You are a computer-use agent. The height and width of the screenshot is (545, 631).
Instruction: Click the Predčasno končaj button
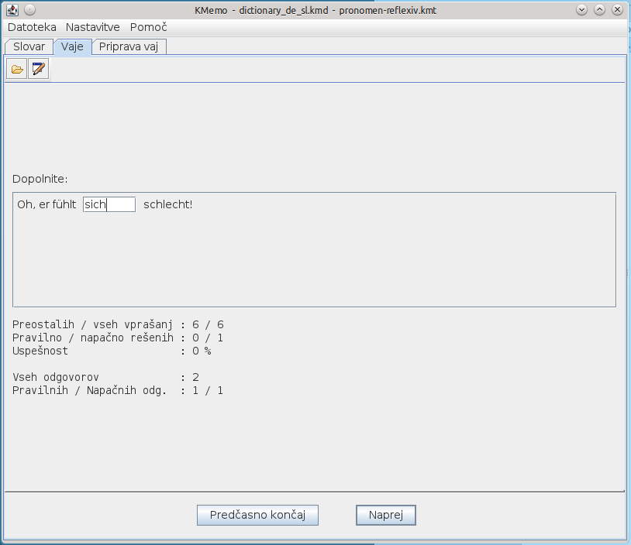point(257,515)
